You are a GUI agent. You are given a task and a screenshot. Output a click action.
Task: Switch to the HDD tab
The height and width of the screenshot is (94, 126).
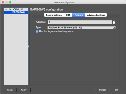[68, 15]
